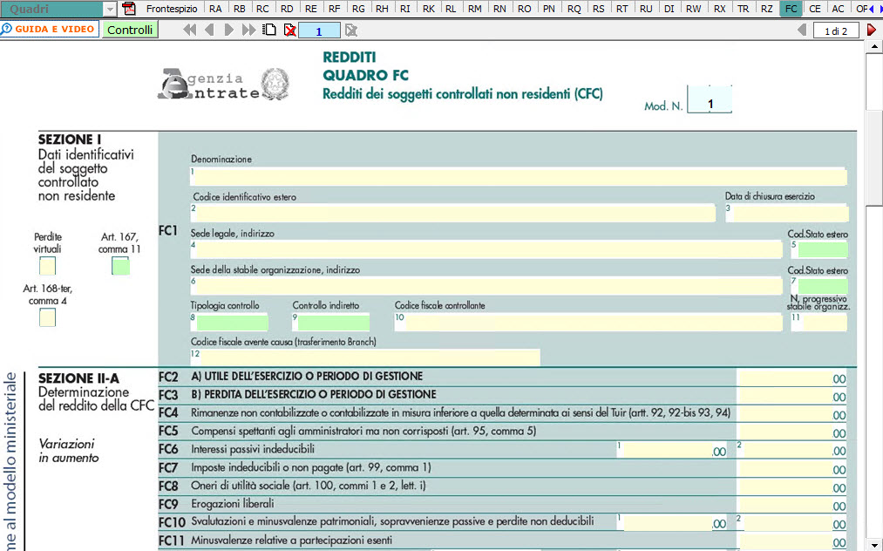This screenshot has height=551, width=883.
Task: Click the Agenzia Entrate logo
Action: pos(223,85)
